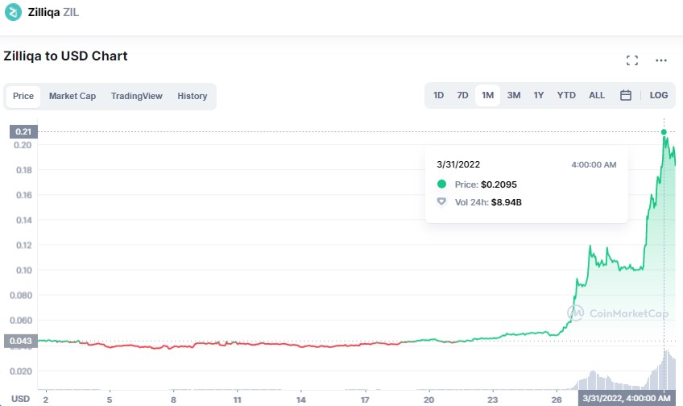Click the 3/31/2022 tooltip date

pos(458,164)
